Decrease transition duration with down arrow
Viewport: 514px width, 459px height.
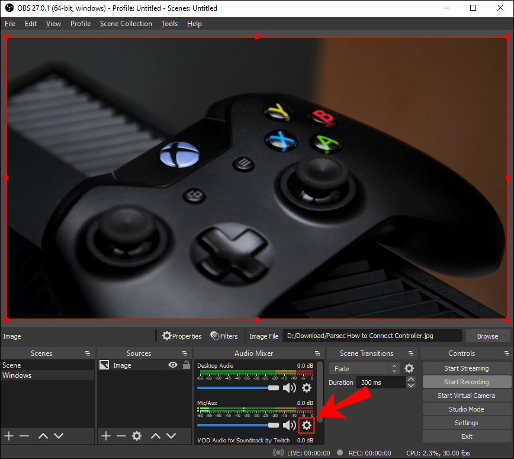(411, 385)
